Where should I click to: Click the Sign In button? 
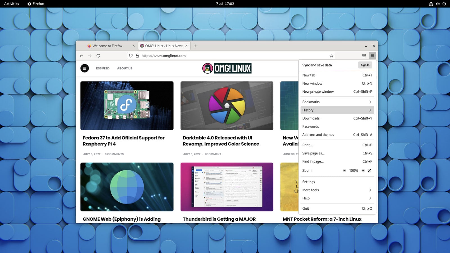(365, 65)
